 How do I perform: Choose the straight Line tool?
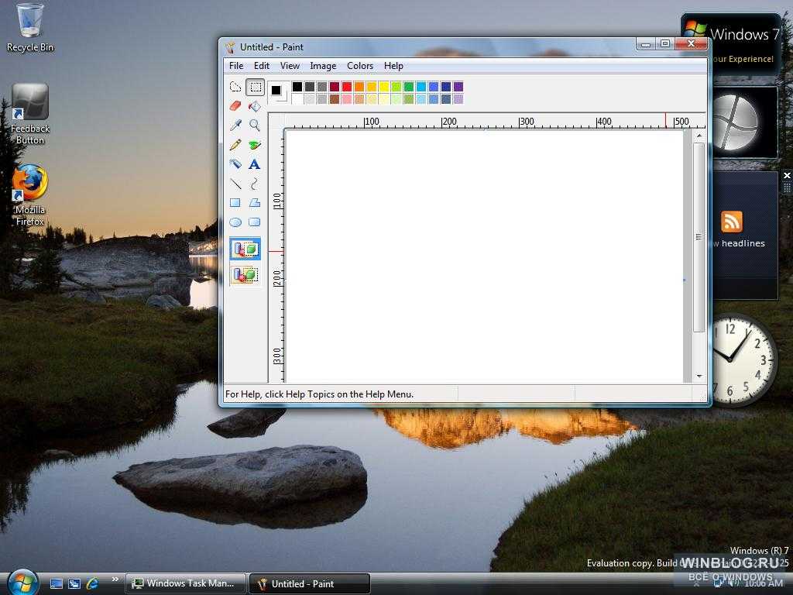(235, 184)
